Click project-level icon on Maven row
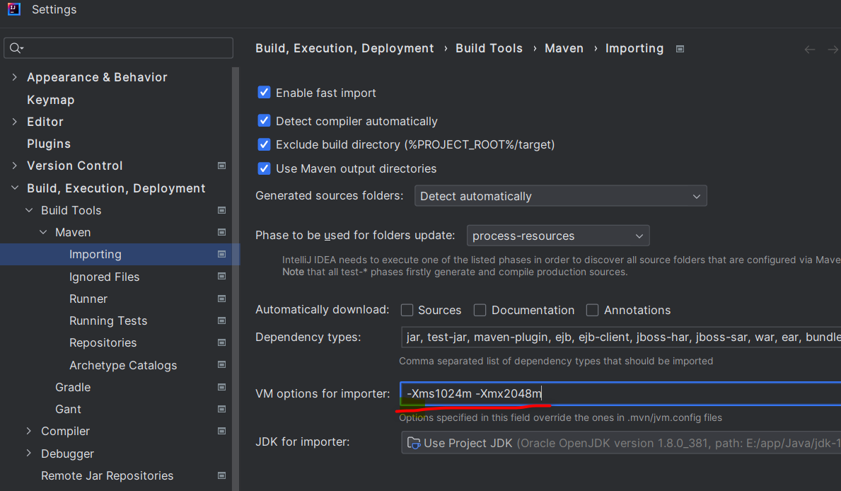 point(221,232)
